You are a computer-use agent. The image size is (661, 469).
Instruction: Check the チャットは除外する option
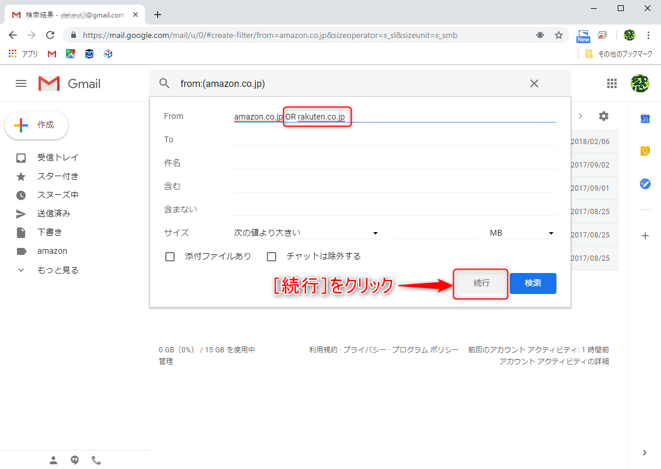coord(272,256)
